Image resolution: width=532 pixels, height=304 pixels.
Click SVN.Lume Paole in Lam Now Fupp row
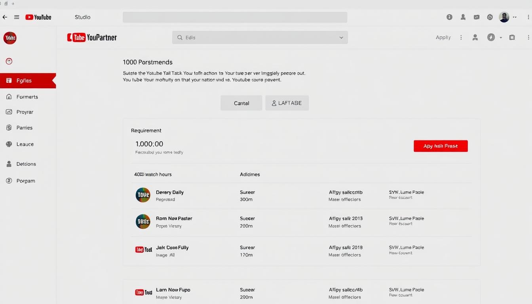[x=407, y=290]
